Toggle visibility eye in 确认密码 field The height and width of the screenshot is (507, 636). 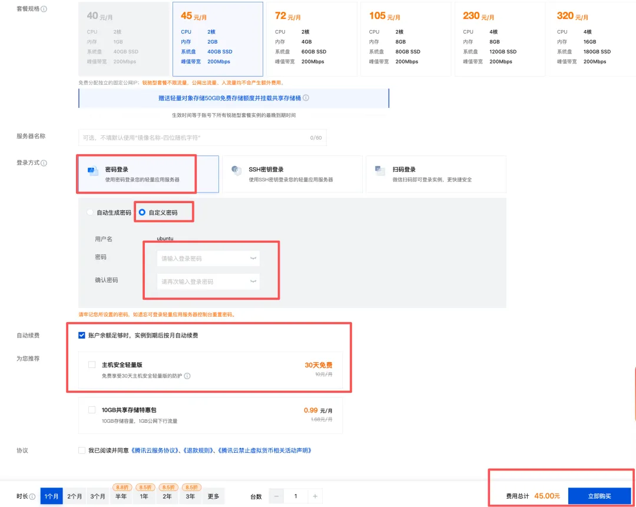pos(253,281)
